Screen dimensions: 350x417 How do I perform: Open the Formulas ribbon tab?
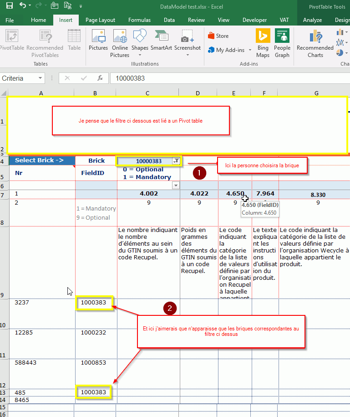tap(139, 20)
